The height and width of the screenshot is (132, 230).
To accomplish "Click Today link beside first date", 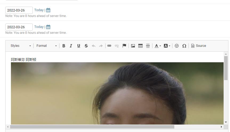I will coord(39,10).
